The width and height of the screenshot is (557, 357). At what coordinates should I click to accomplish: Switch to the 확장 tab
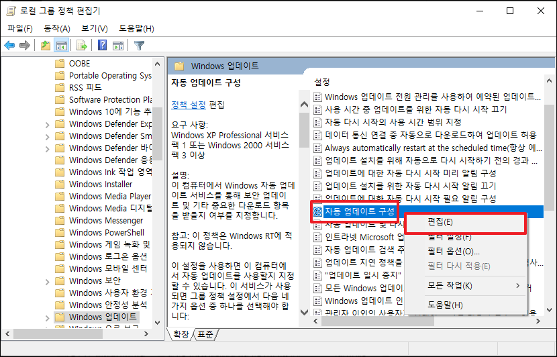[x=181, y=334]
